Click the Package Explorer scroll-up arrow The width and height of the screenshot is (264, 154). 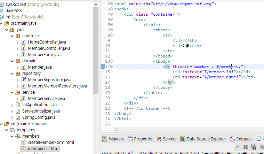point(96,5)
